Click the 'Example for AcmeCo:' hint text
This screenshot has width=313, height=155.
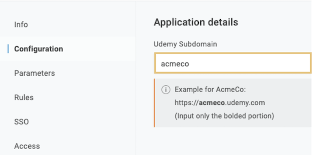210,89
